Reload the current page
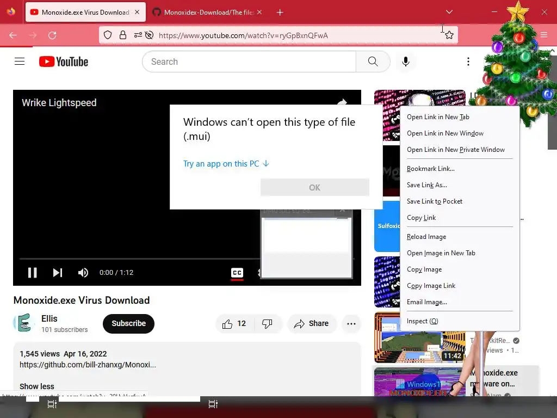The height and width of the screenshot is (418, 557). (x=52, y=35)
